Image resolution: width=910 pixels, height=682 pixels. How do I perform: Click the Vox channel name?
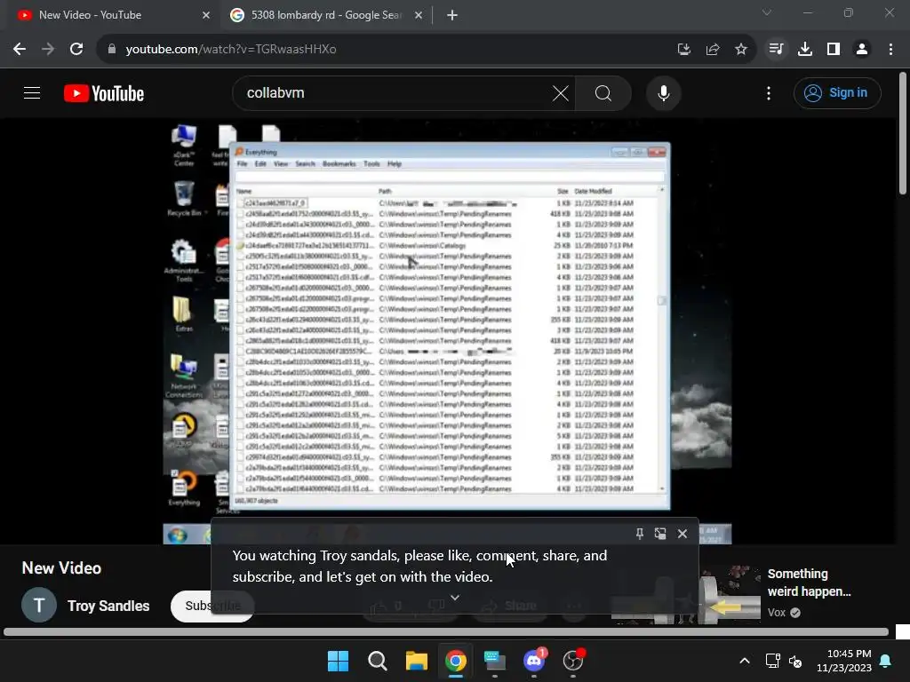click(x=777, y=613)
